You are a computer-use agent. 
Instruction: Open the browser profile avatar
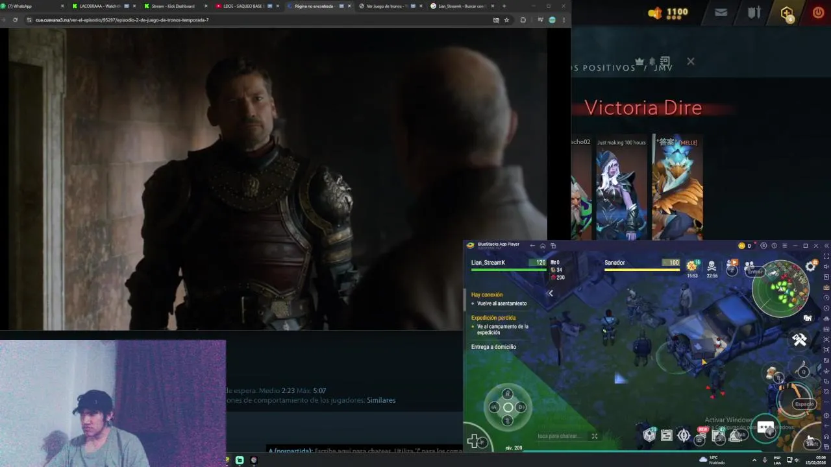point(552,20)
